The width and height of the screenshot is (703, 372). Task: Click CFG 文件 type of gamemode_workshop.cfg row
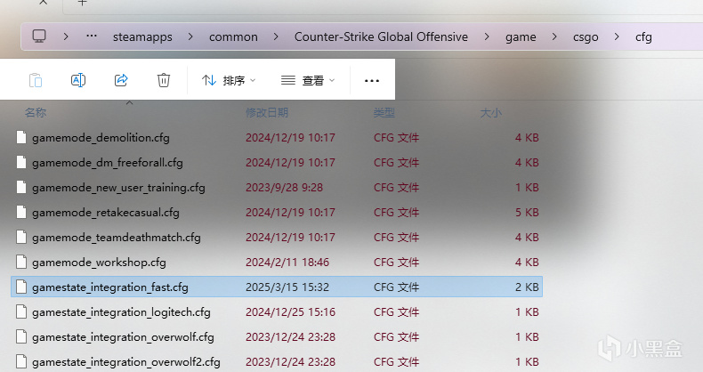(x=396, y=263)
